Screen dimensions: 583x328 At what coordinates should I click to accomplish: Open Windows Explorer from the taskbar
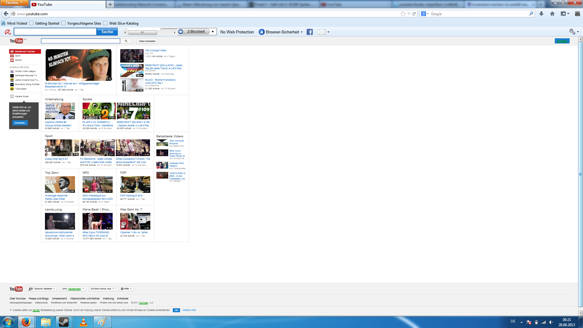(x=46, y=322)
